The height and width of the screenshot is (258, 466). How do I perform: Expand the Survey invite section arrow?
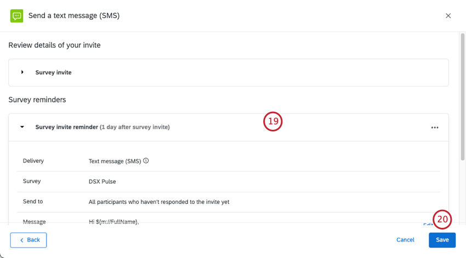(22, 72)
